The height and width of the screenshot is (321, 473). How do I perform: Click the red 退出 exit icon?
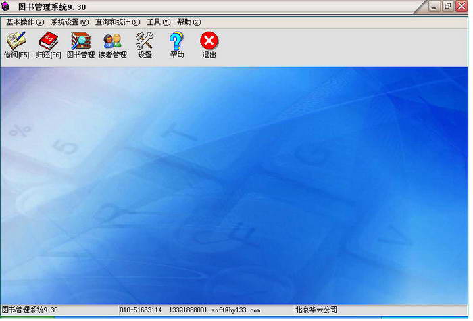point(209,45)
